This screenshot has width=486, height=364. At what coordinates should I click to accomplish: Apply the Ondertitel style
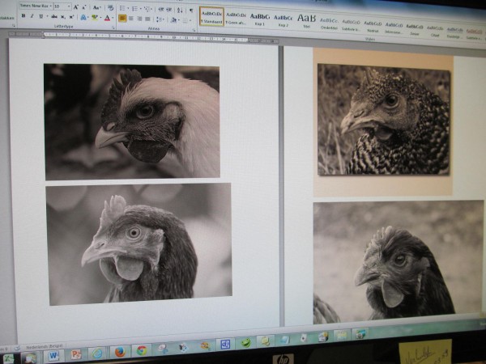pyautogui.click(x=329, y=23)
